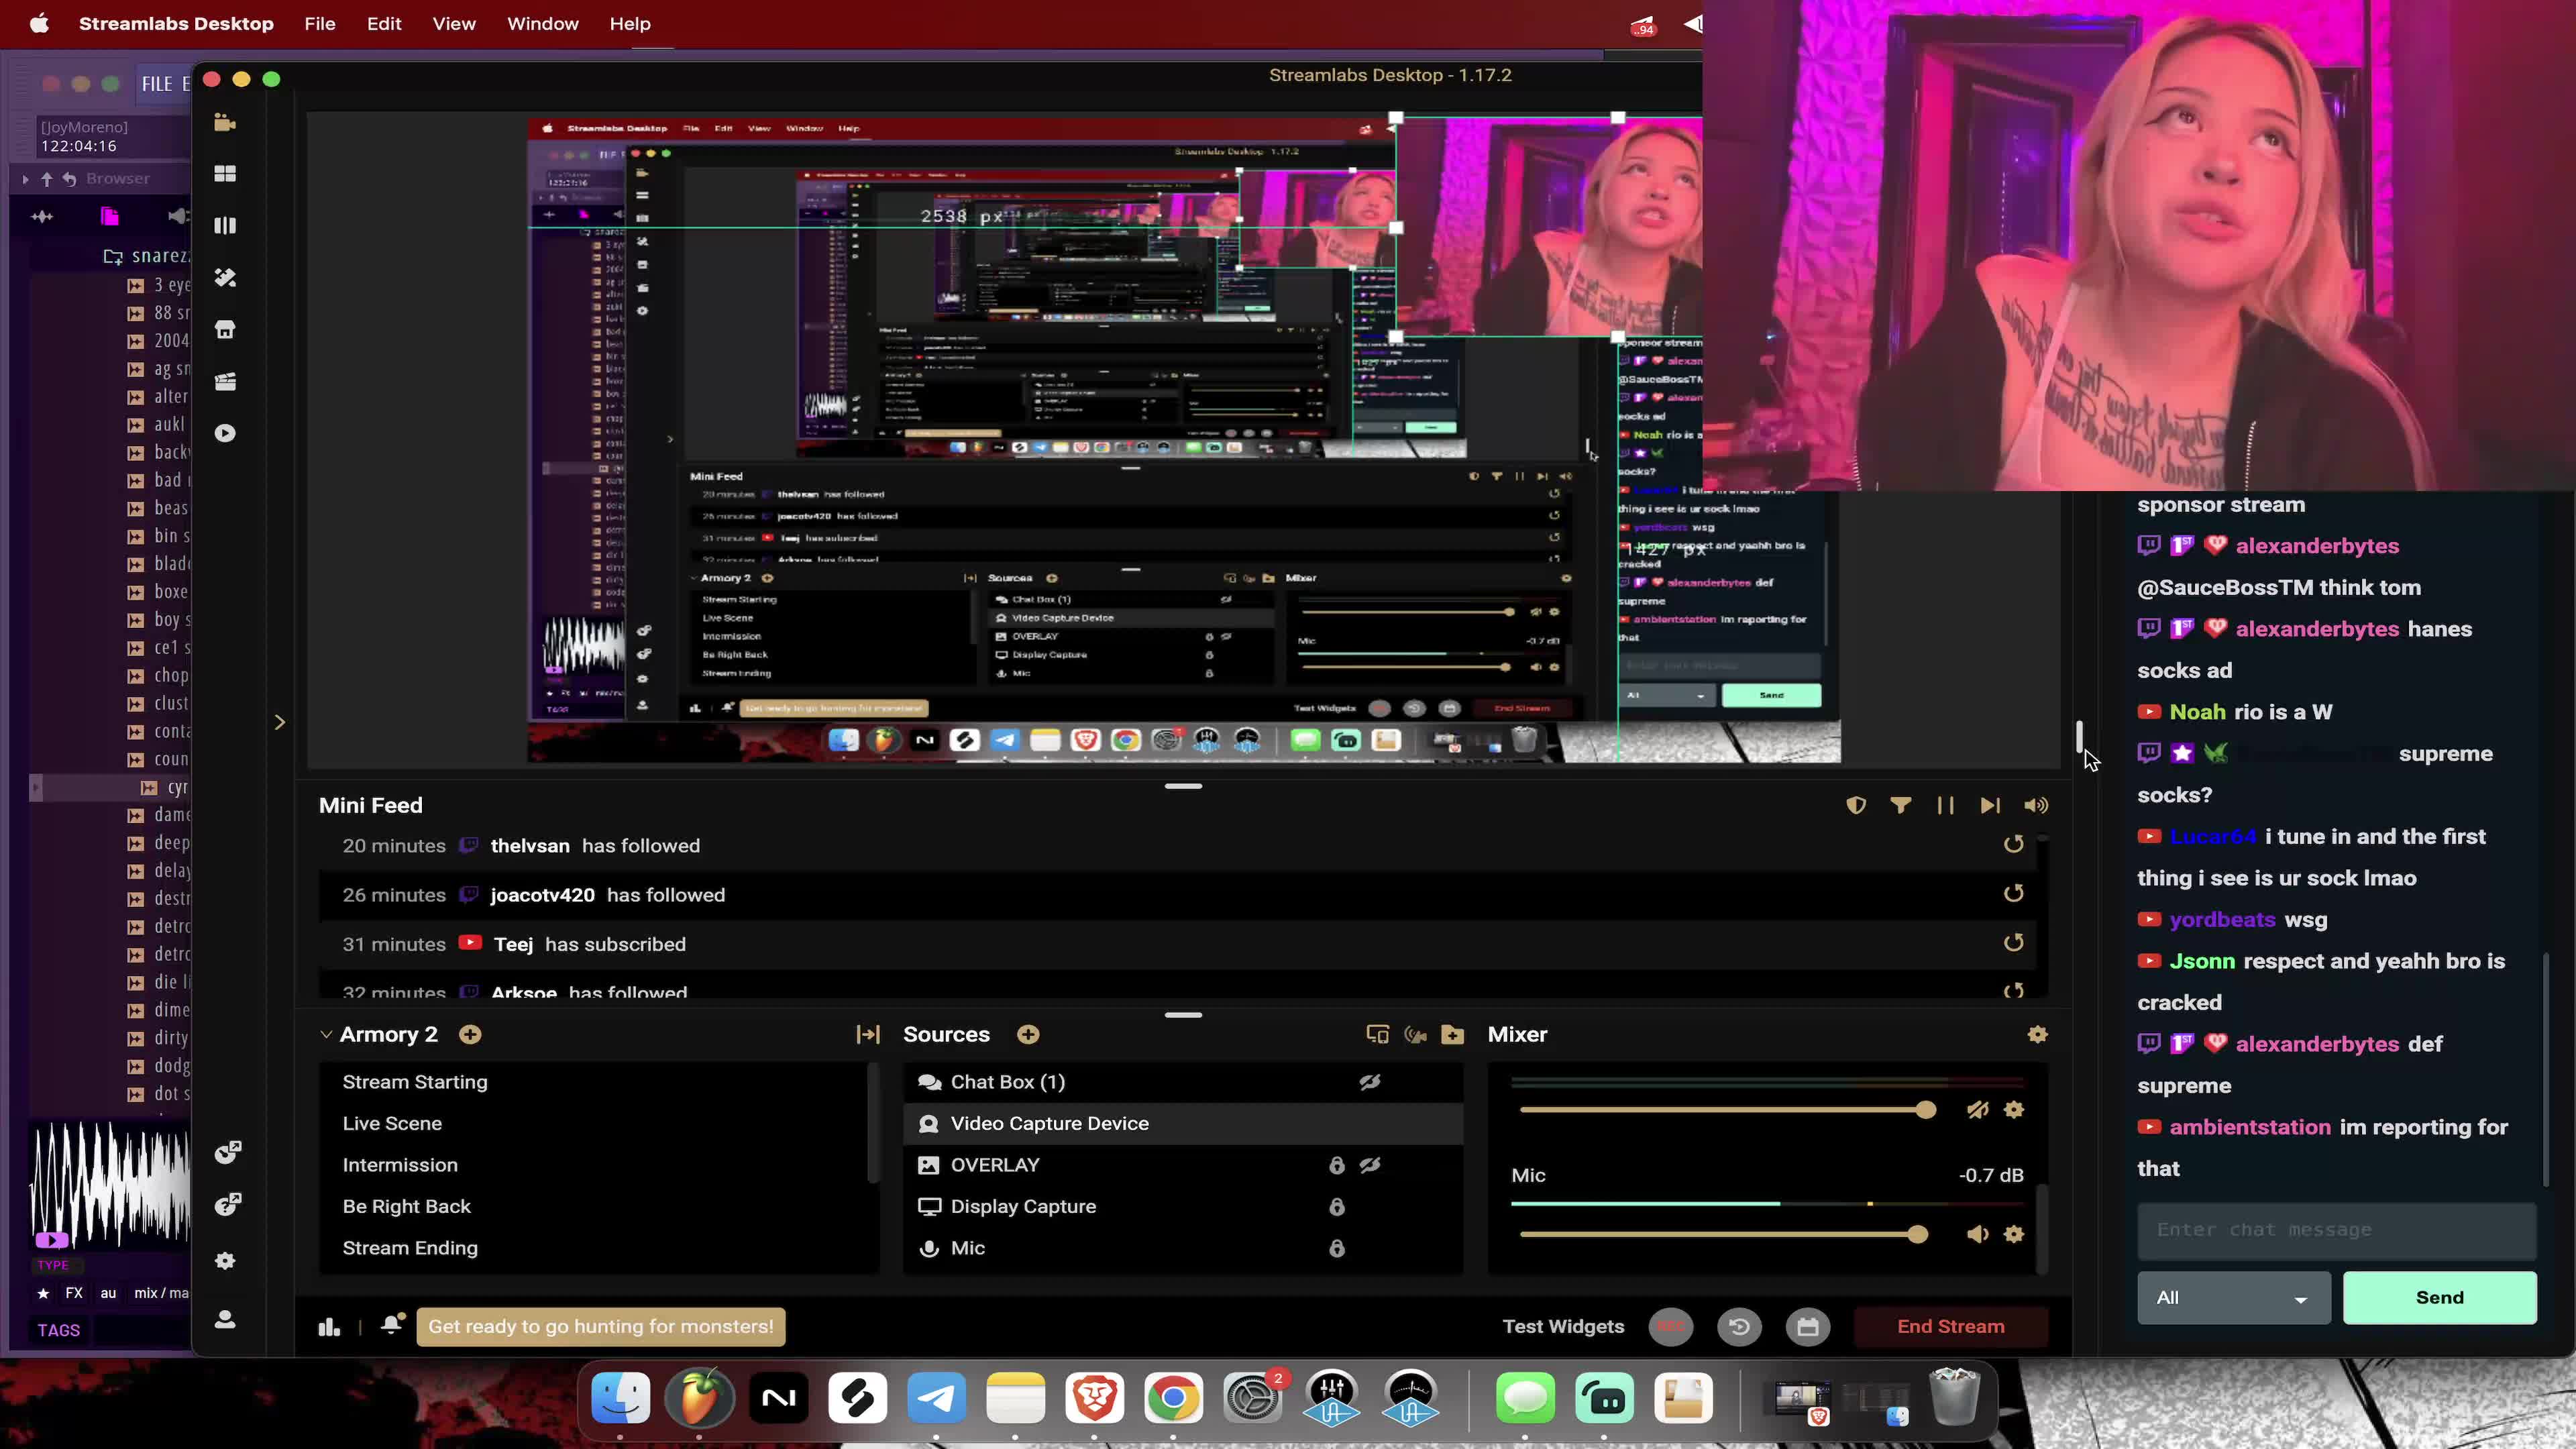Replay the Teej subscribed alert

(x=2013, y=943)
